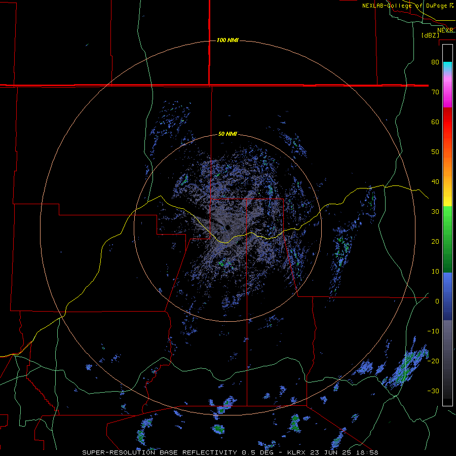Select the 20 value on the dBZ scale
This screenshot has height=456, width=456.
click(x=435, y=241)
